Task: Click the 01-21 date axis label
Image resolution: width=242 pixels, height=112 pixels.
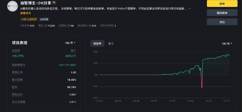Action: coord(226,101)
